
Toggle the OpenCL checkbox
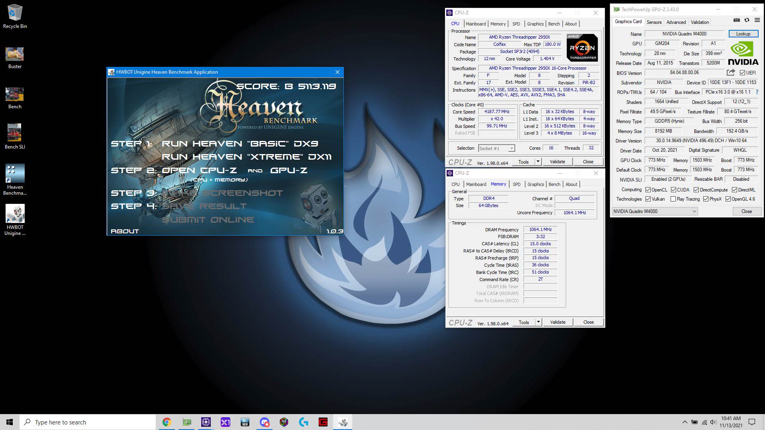(x=648, y=190)
